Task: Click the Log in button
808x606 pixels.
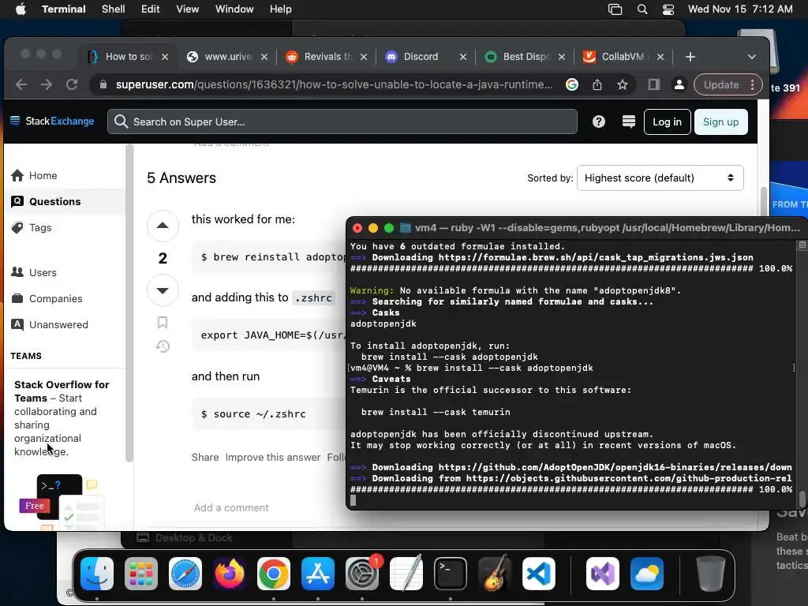Action: [x=667, y=122]
